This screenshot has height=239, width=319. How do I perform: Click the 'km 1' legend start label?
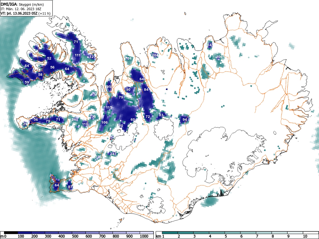[160, 236]
